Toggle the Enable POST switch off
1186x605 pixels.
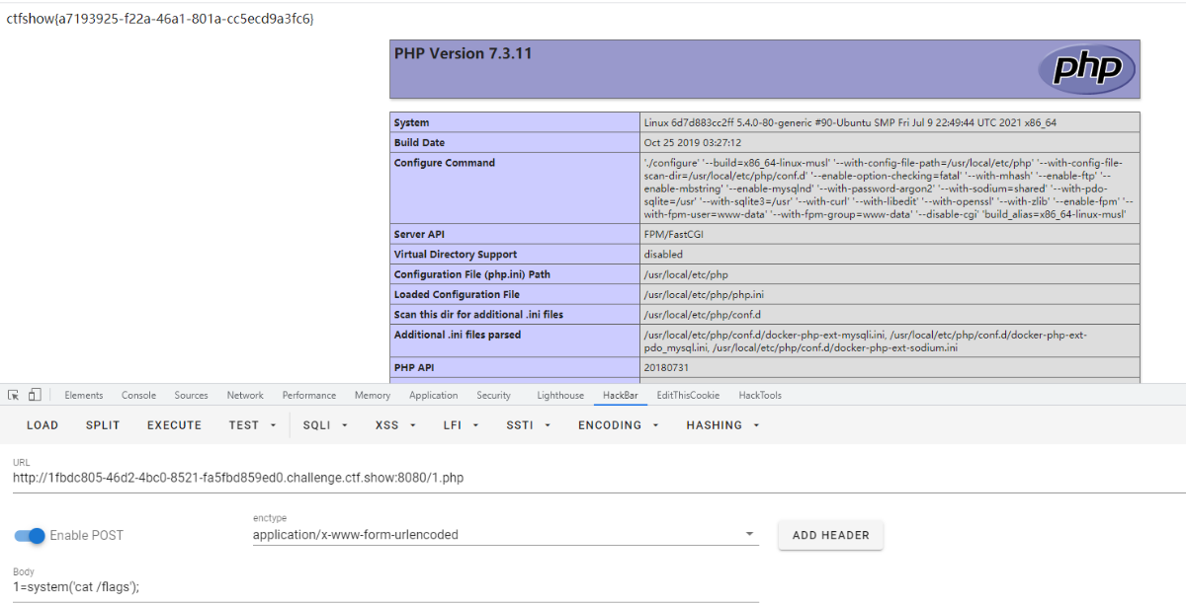(31, 536)
